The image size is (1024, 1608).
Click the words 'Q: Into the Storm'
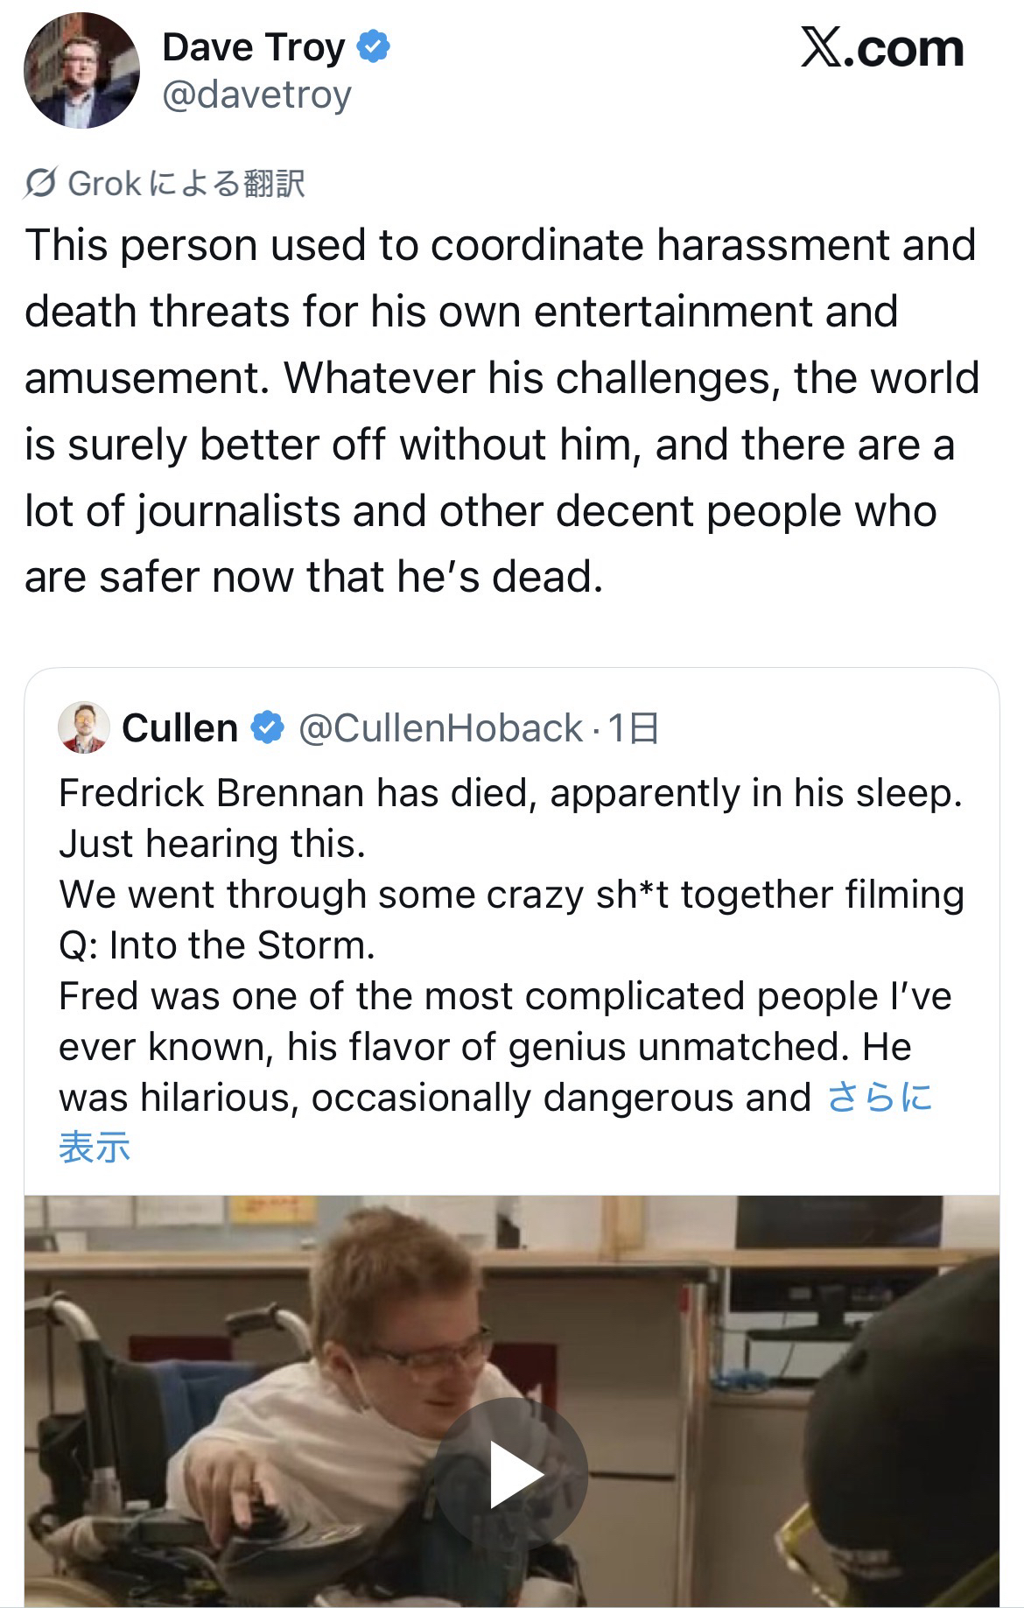tap(216, 945)
